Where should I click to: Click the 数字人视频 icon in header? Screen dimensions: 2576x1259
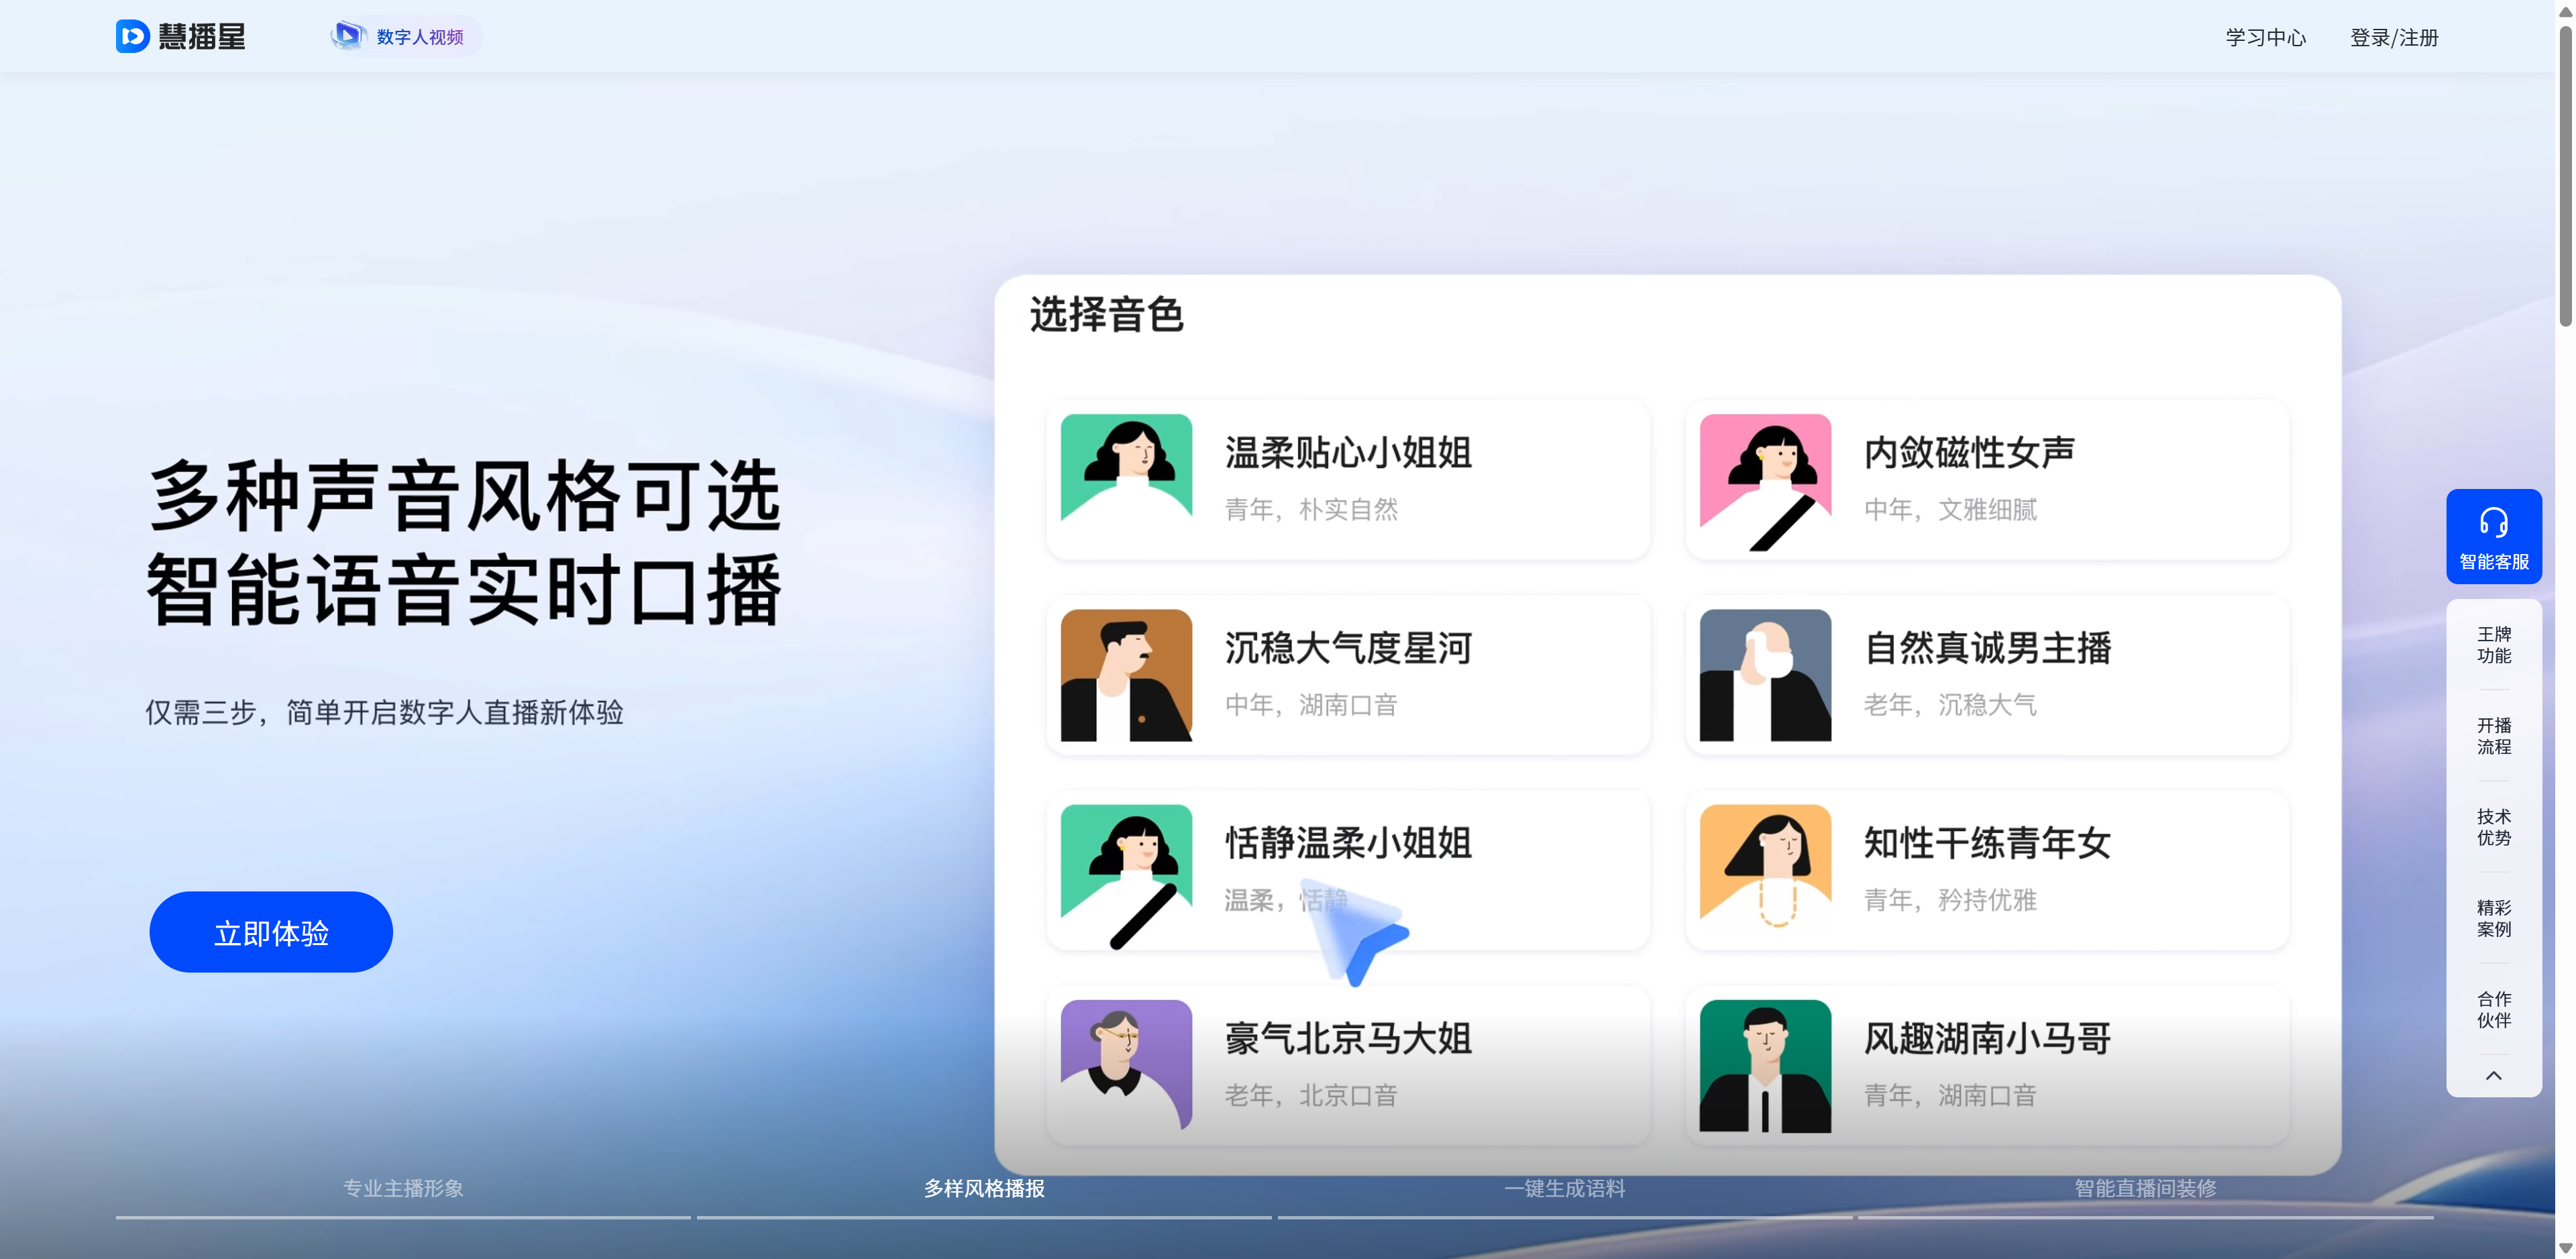coord(348,36)
